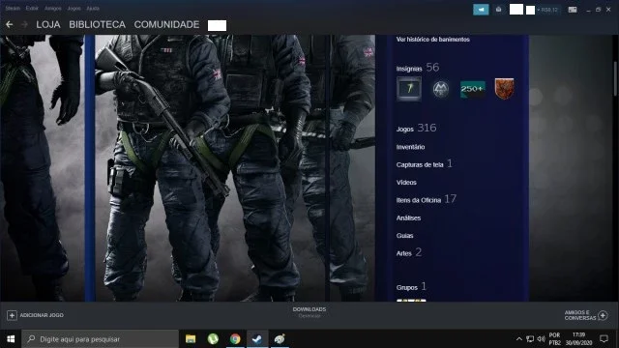Open the Ajuda menu

click(x=93, y=8)
